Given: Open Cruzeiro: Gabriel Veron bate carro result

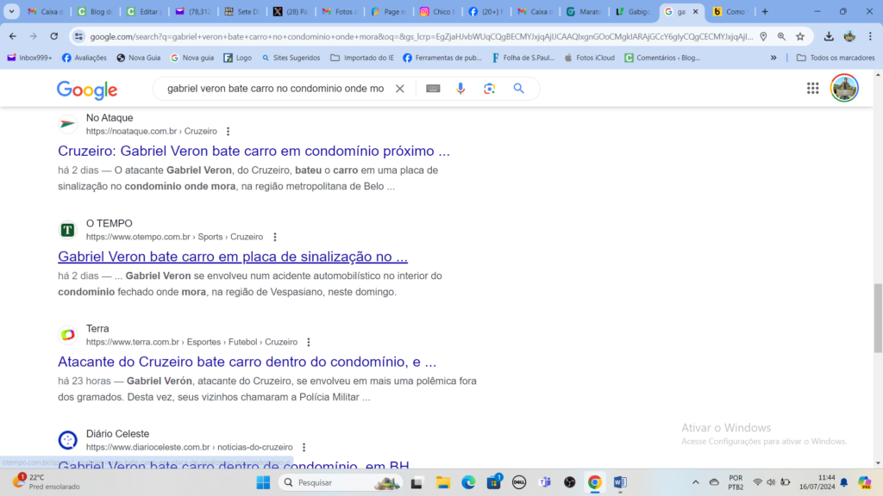Looking at the screenshot, I should pos(254,151).
